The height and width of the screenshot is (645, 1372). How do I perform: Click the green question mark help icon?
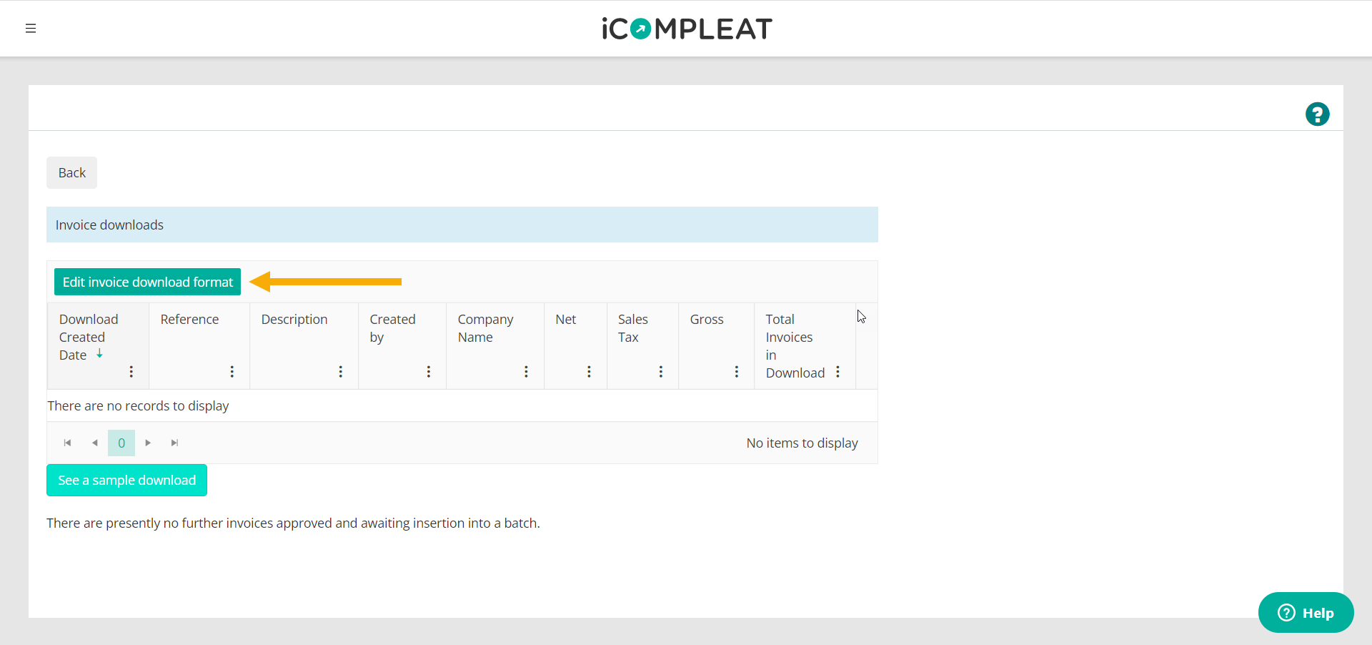1317,114
